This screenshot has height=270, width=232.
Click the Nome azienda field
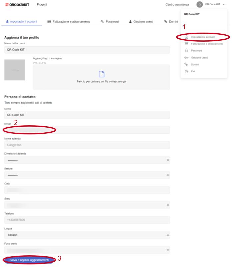pyautogui.click(x=87, y=145)
